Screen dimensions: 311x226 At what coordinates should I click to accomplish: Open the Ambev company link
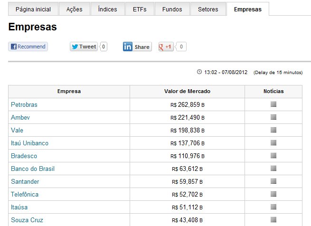click(20, 117)
